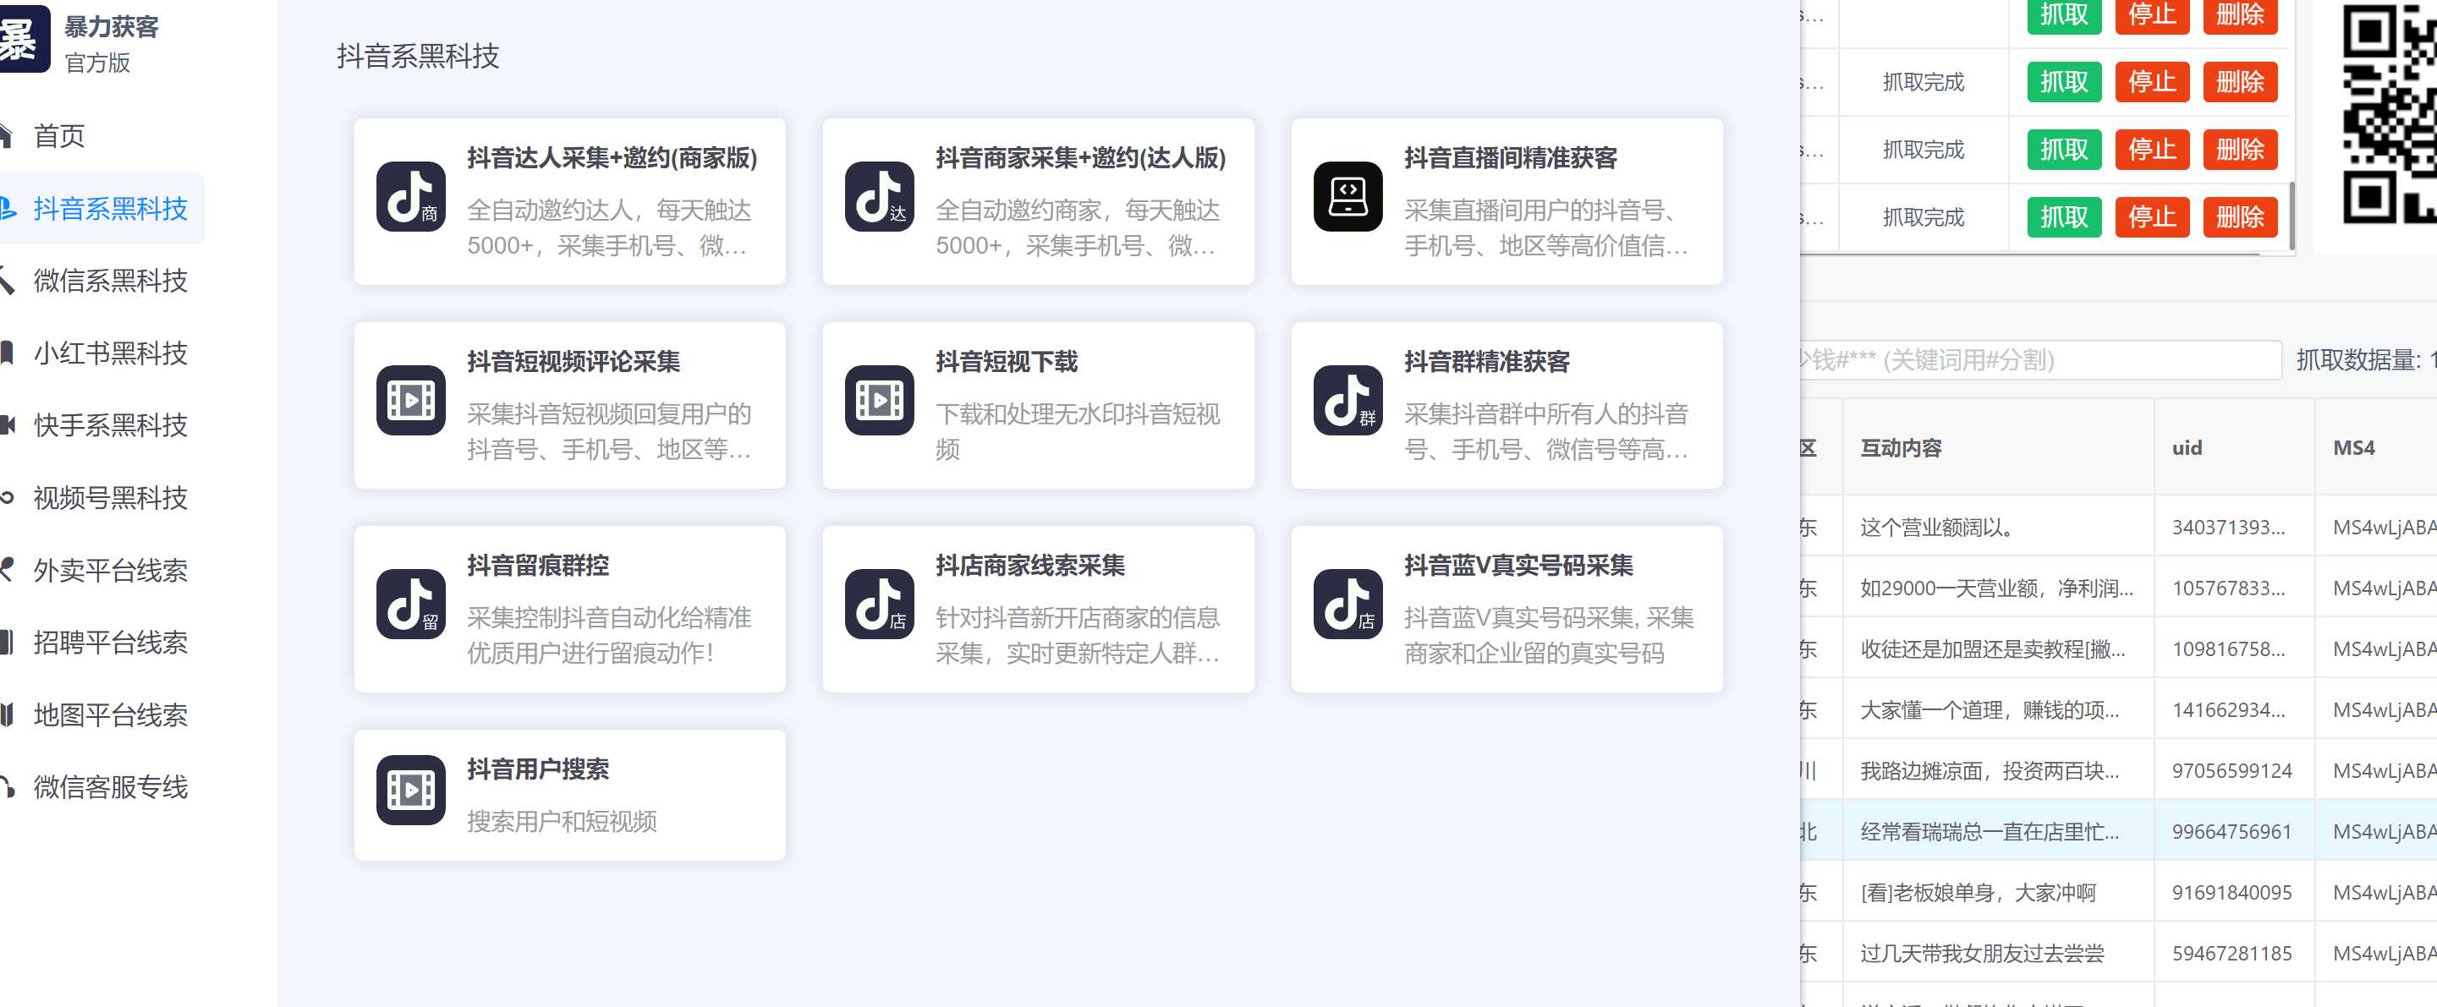Launch 抖音商家采集+邀约(达人版) via its icon

click(x=879, y=199)
